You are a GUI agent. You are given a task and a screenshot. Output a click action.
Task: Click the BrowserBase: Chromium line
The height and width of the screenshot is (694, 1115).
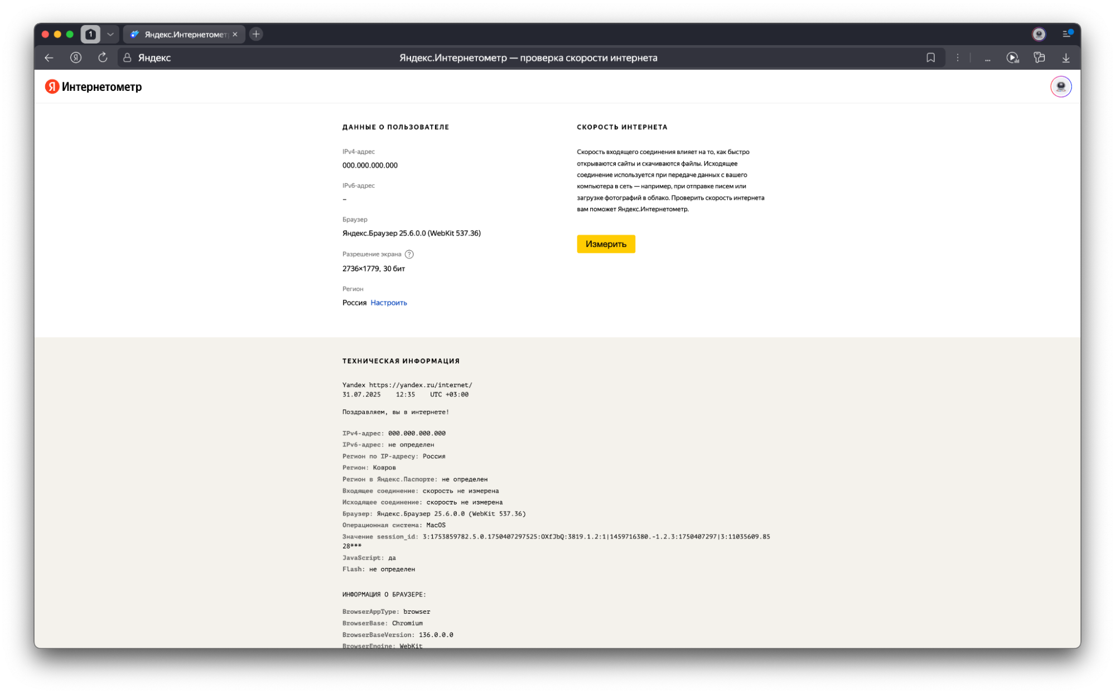click(383, 623)
